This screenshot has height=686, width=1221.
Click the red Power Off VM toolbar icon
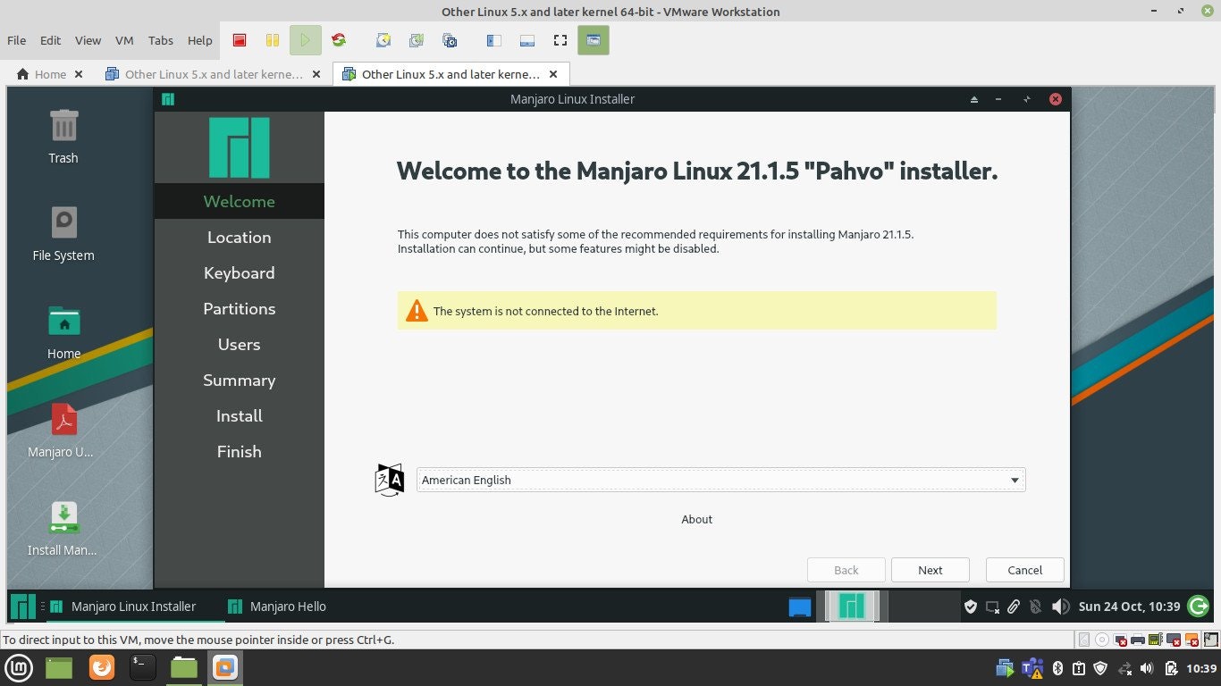click(x=240, y=40)
